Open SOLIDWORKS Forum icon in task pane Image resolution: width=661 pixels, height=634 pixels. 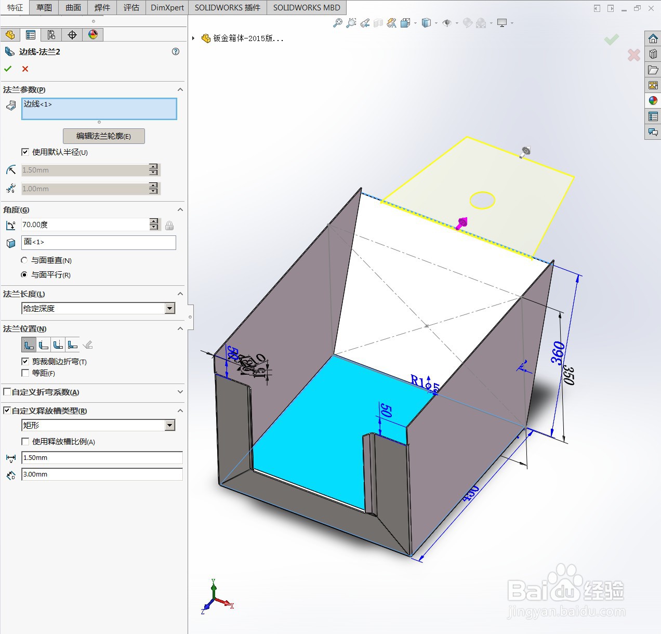pyautogui.click(x=653, y=132)
